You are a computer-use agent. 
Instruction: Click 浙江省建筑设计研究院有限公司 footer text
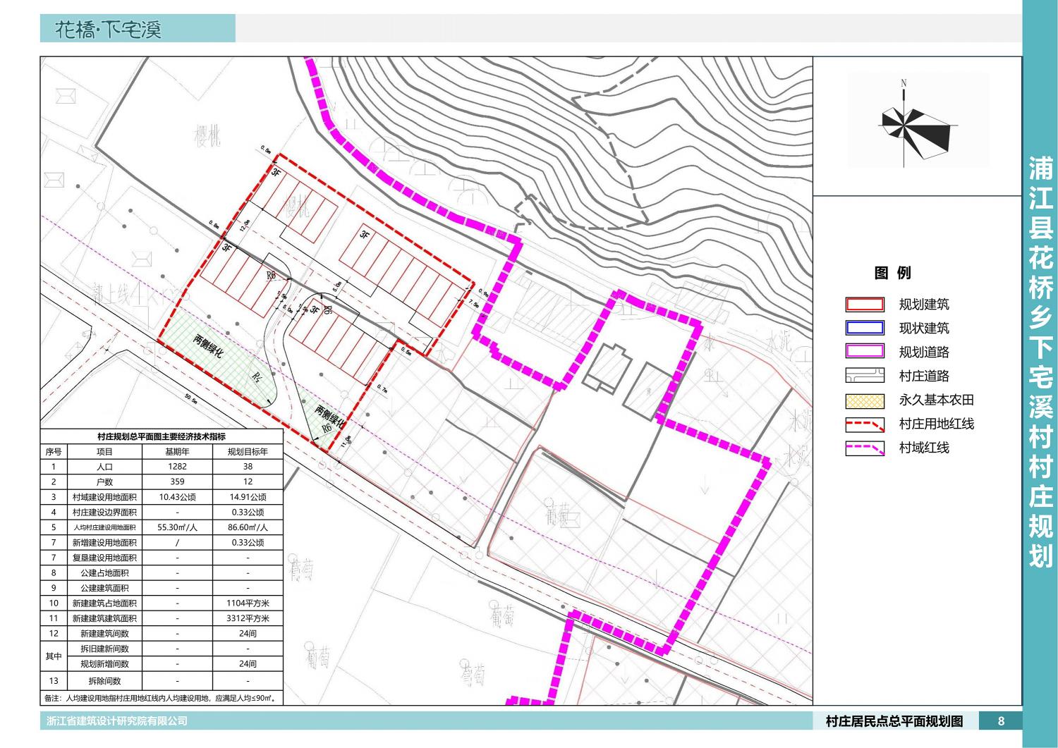pos(117,721)
